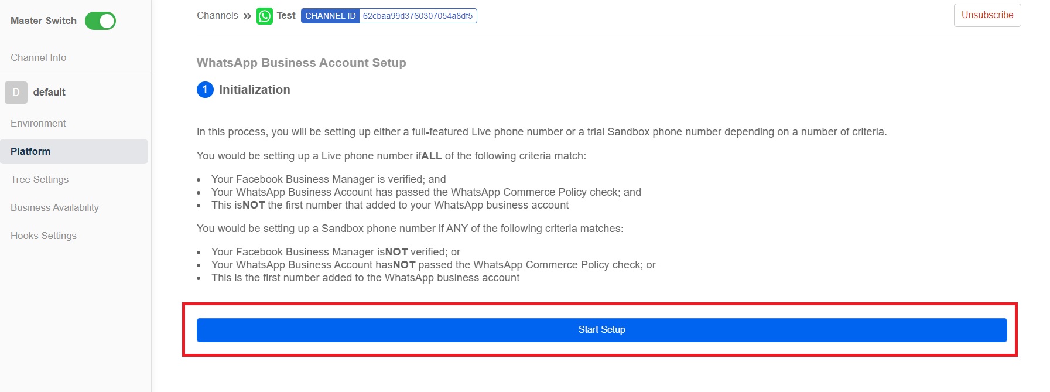The height and width of the screenshot is (392, 1050).
Task: Click the Test channel name
Action: (x=286, y=16)
